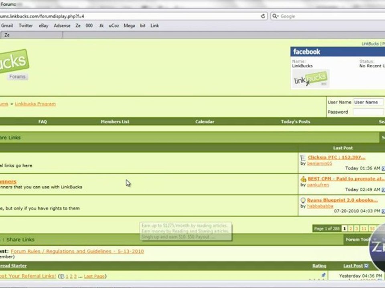Sort threads by the Last Post column link
Screen dimensions: 385x288
pos(353,266)
